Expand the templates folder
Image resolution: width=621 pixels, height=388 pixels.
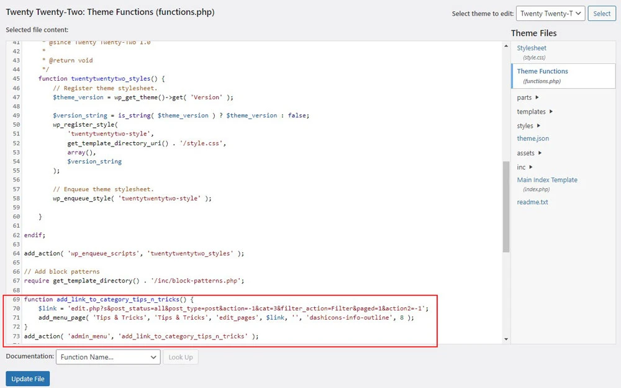[x=532, y=112]
